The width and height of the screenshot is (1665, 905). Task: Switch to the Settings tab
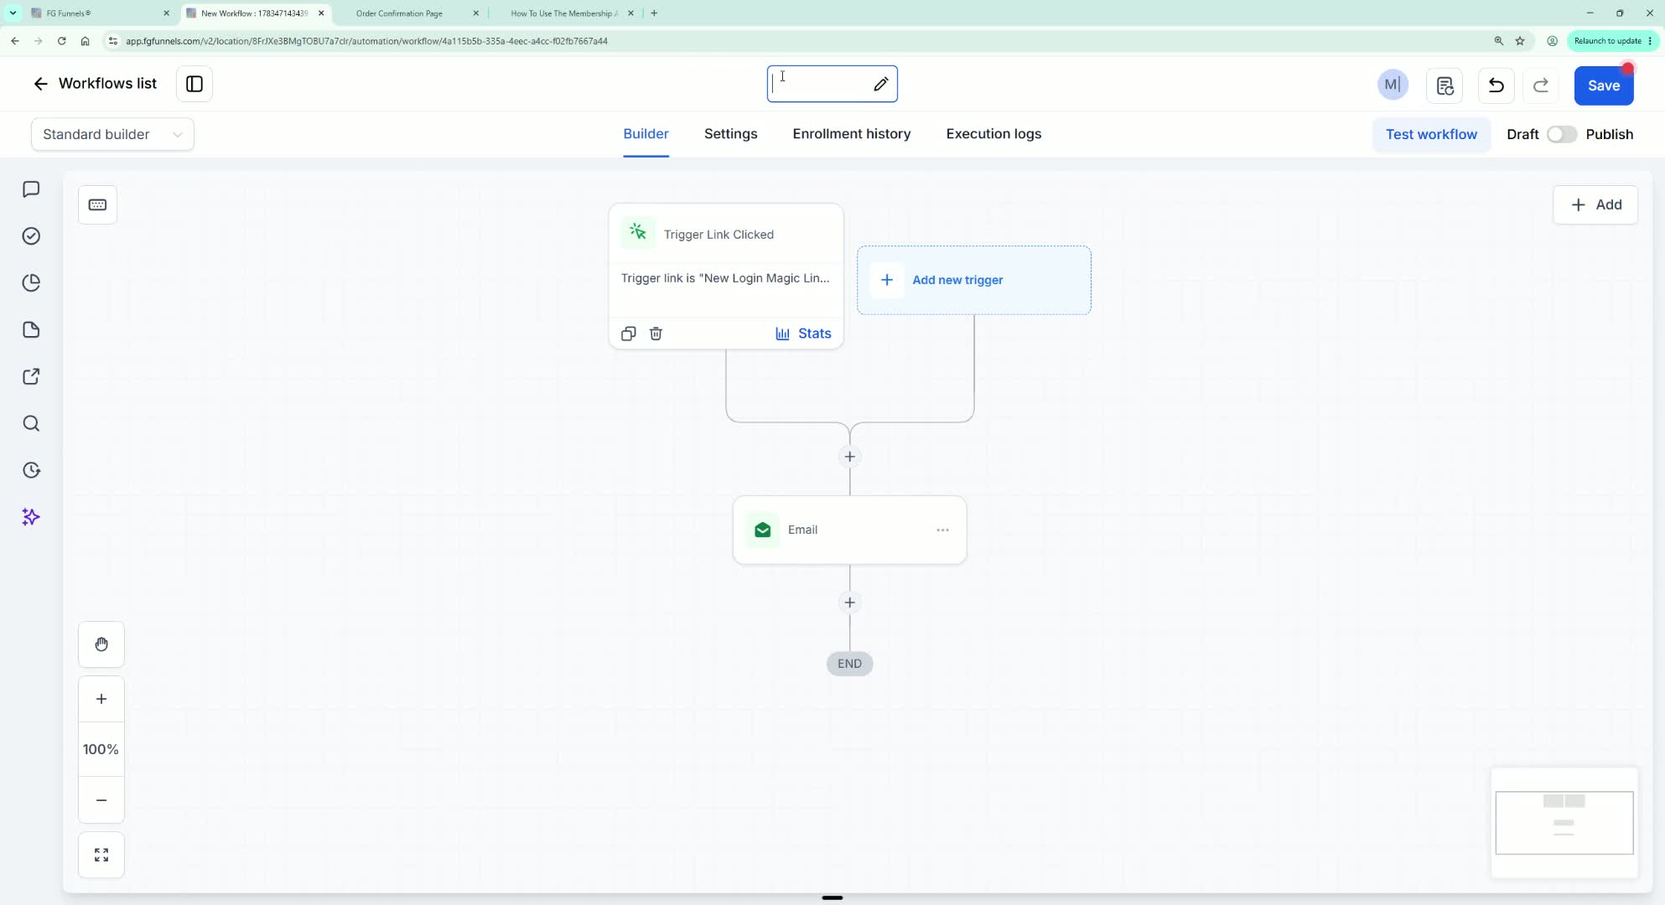[x=730, y=134]
